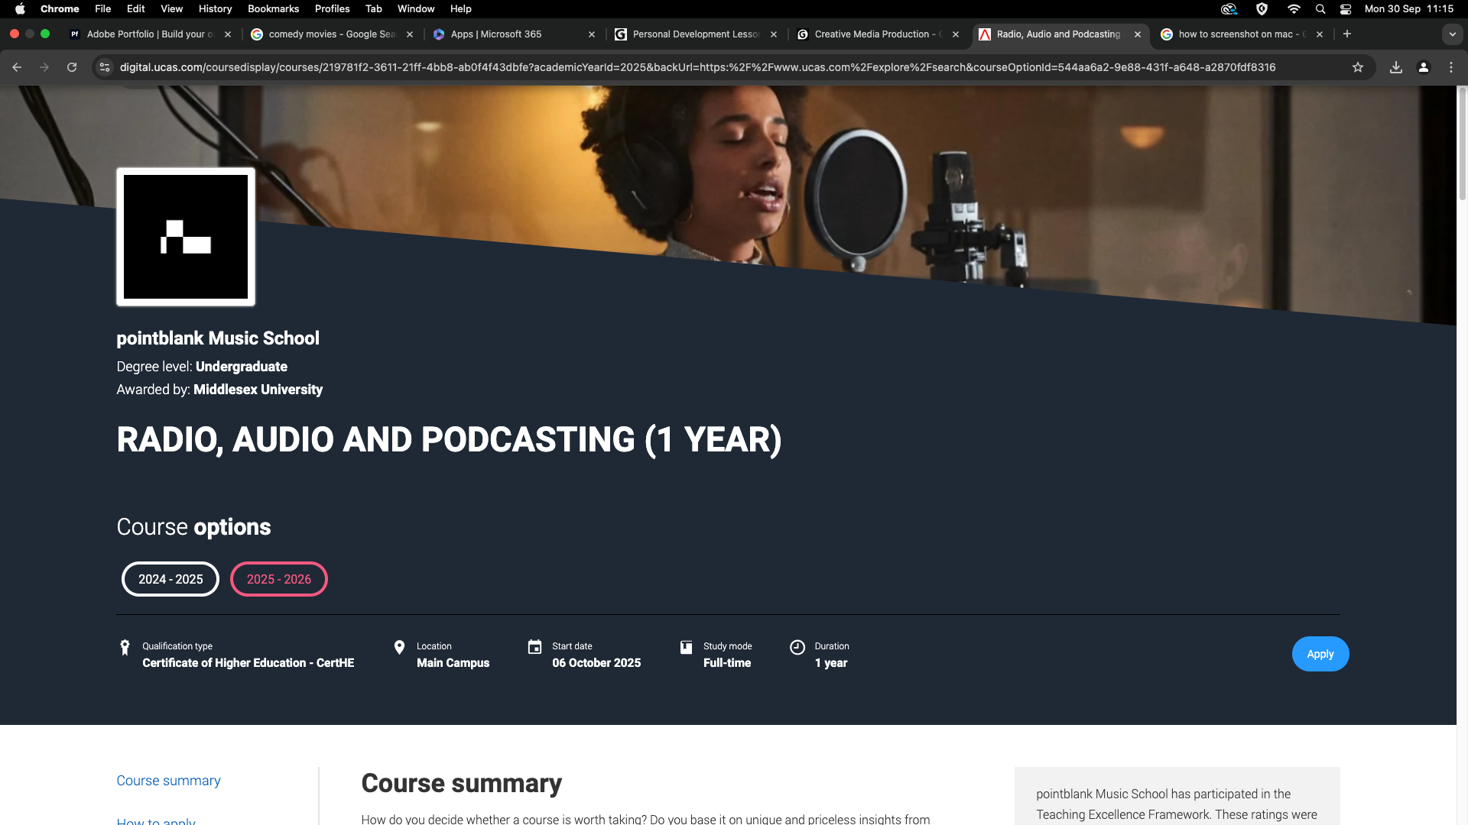Click the page vertical scrollbar
Screen dimensions: 1468x825
[x=1462, y=145]
